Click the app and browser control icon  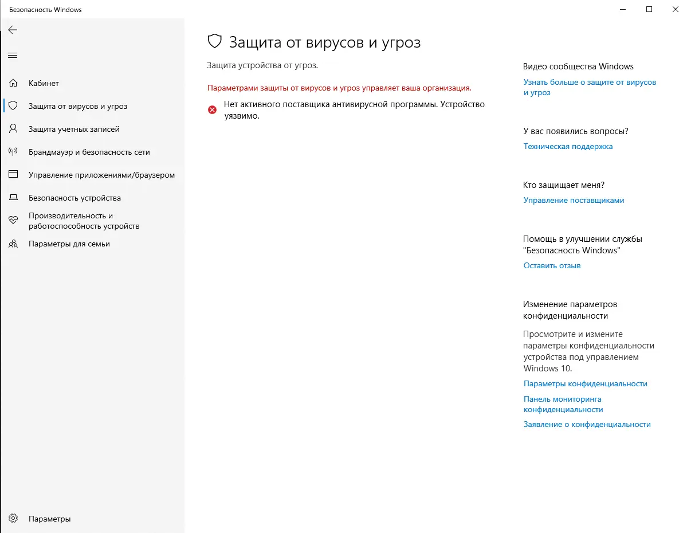click(13, 175)
